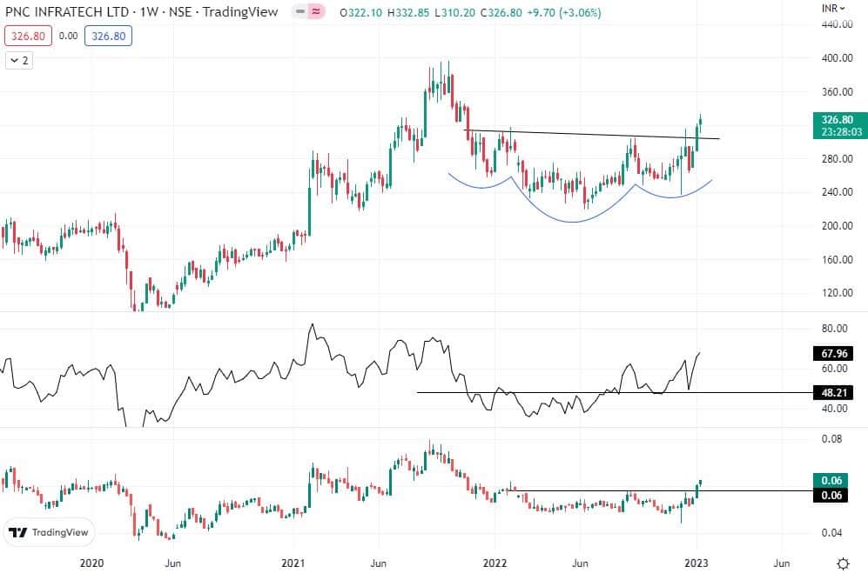Click the 2020 time axis label

[x=91, y=563]
